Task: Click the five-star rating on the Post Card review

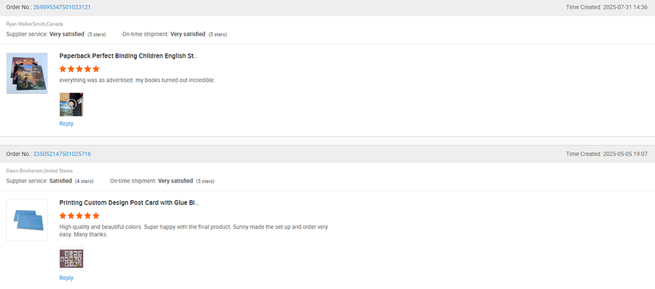Action: point(79,215)
